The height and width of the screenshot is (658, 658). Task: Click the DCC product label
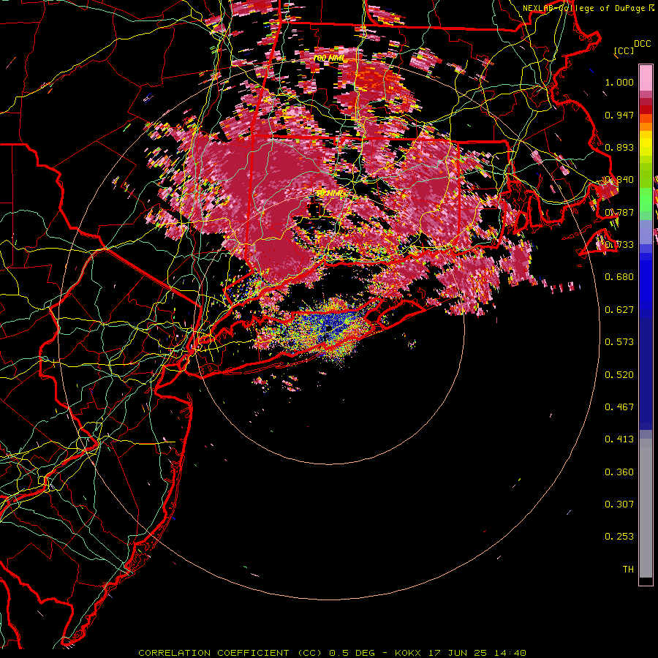[643, 44]
